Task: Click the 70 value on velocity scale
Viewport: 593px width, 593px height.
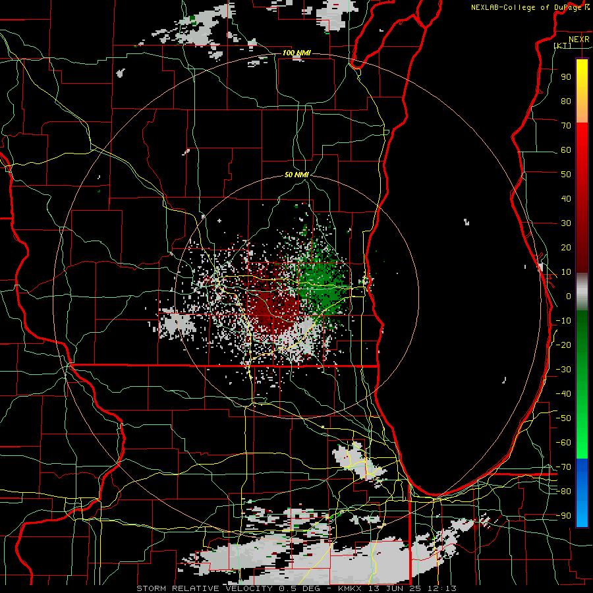Action: (x=566, y=126)
